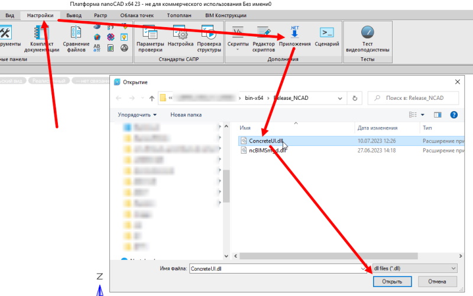Click the file list scroll-right arrow
The image size is (473, 296).
(x=461, y=256)
